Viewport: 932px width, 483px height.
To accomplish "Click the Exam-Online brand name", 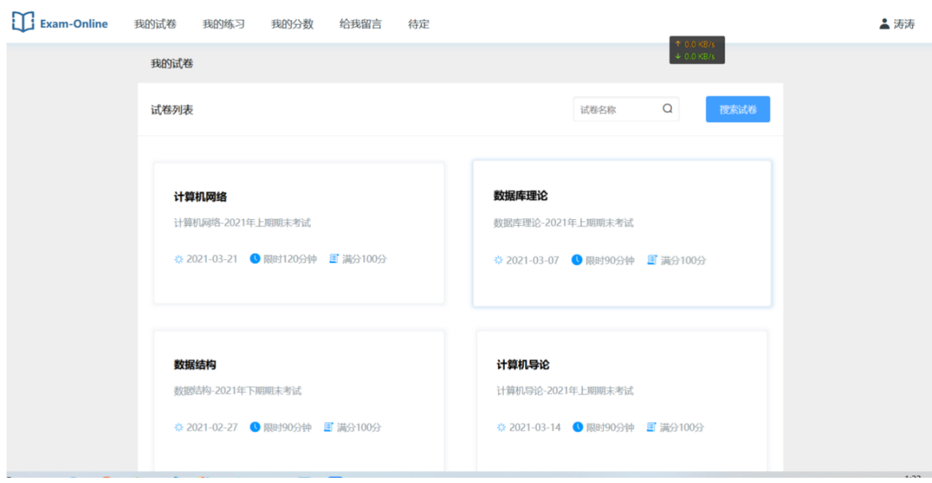I will coord(74,24).
